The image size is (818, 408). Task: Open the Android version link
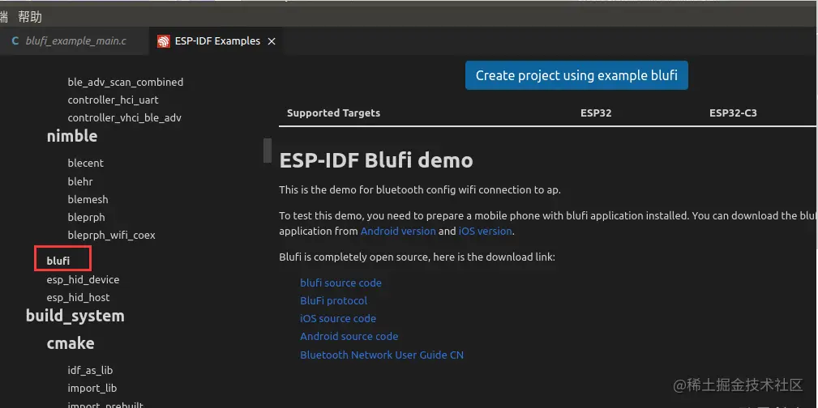pyautogui.click(x=398, y=231)
